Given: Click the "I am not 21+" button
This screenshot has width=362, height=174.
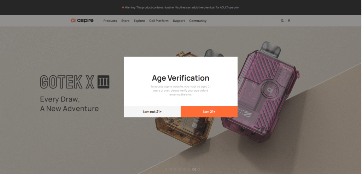Looking at the screenshot, I should coord(152,111).
